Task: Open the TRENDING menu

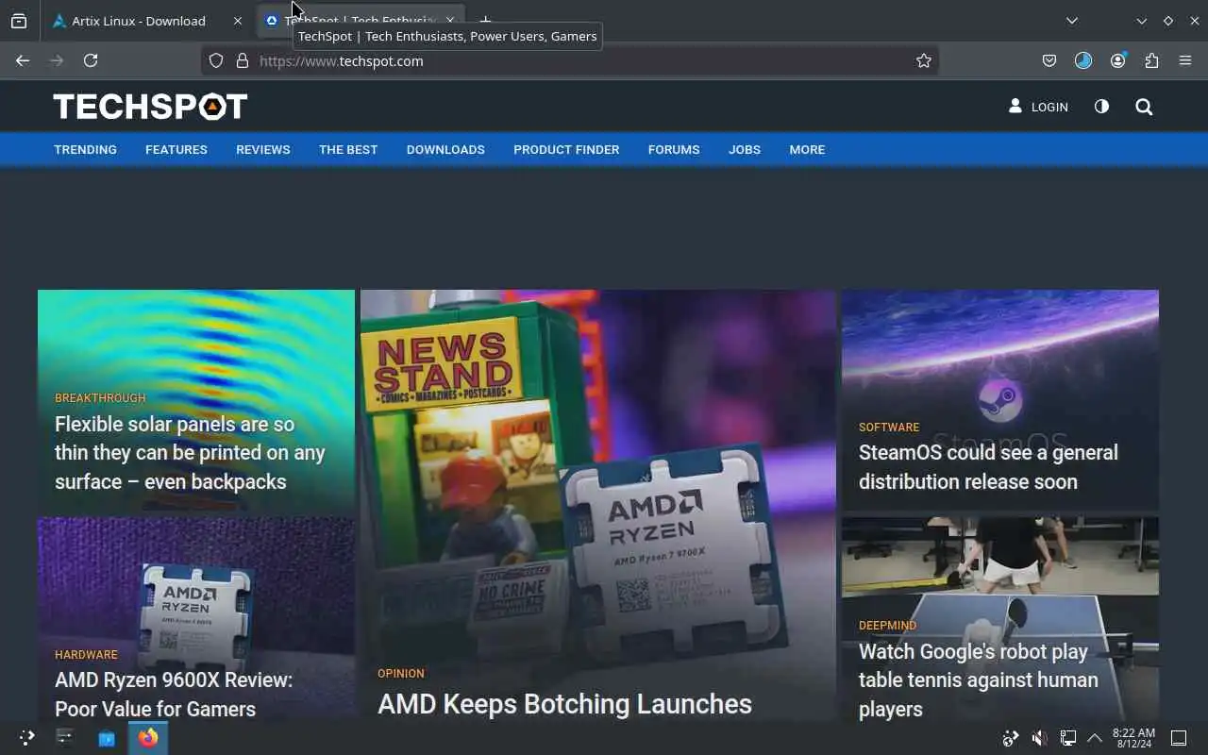Action: pos(85,149)
